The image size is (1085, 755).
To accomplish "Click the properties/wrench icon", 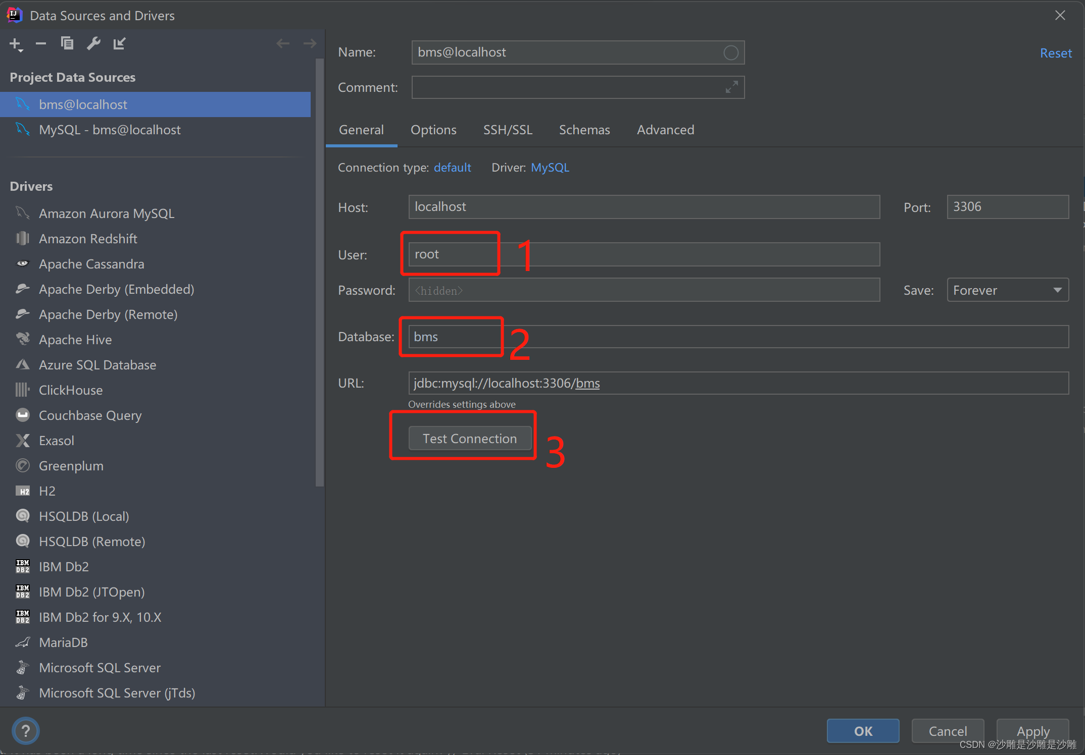I will pos(92,43).
